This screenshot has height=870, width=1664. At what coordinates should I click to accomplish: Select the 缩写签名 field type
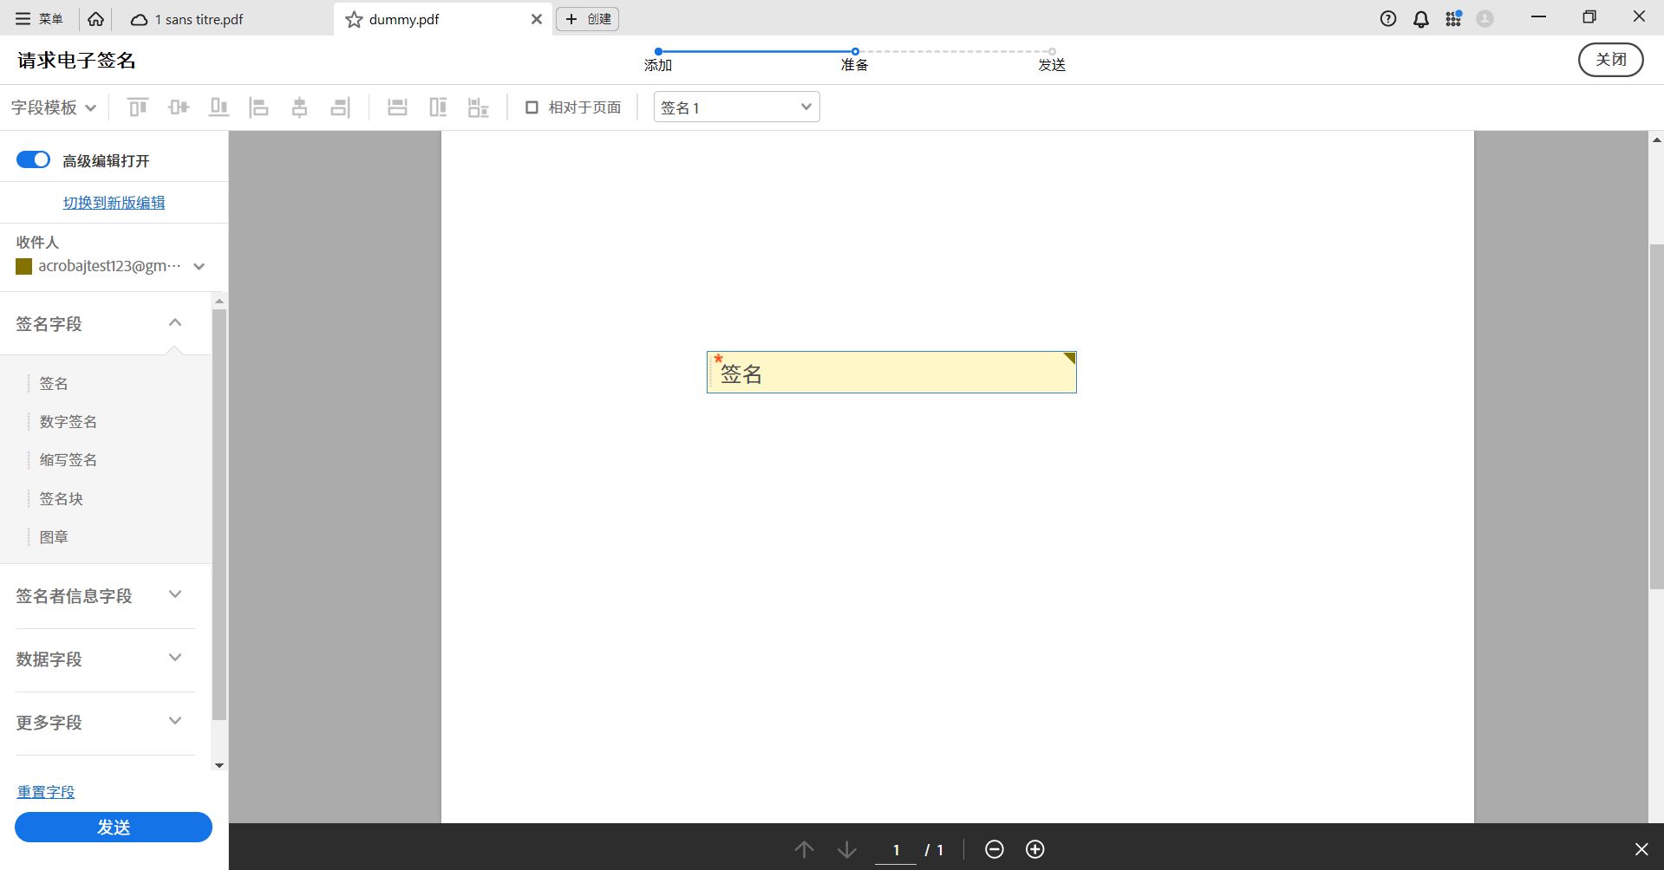pos(69,459)
